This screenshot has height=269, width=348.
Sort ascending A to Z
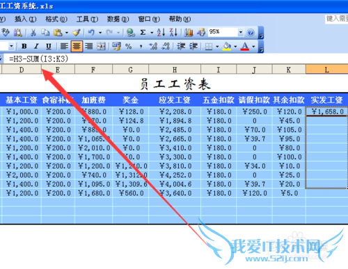tap(161, 33)
